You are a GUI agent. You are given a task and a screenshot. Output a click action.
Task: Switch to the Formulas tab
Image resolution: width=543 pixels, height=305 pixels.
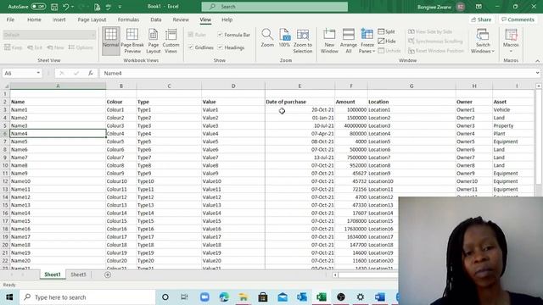(128, 19)
